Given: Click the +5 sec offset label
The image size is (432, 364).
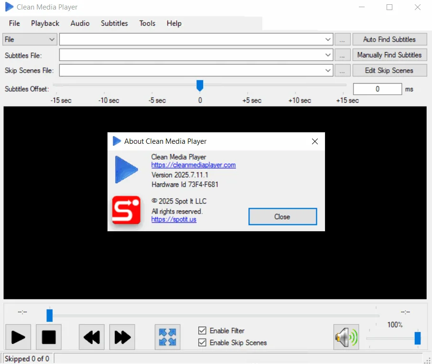Looking at the screenshot, I should coord(252,100).
